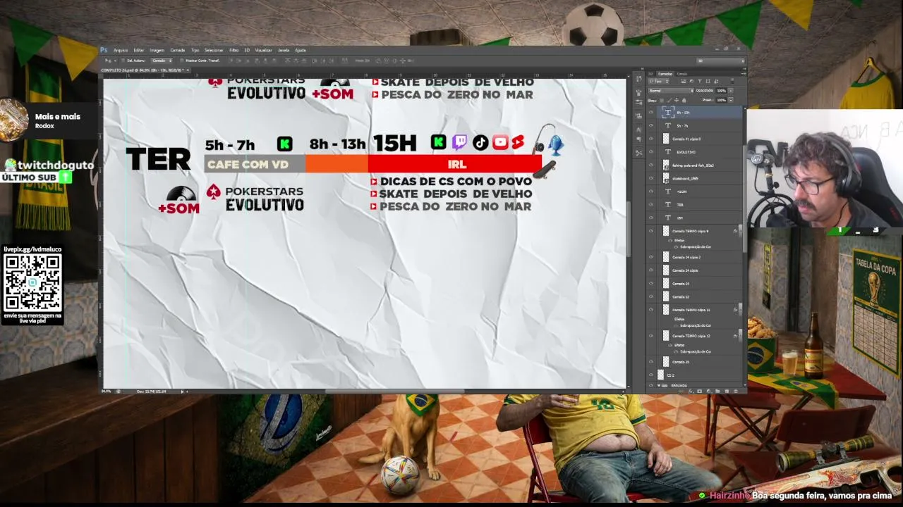Lock all padlock icon
The height and width of the screenshot is (507, 903).
point(683,101)
